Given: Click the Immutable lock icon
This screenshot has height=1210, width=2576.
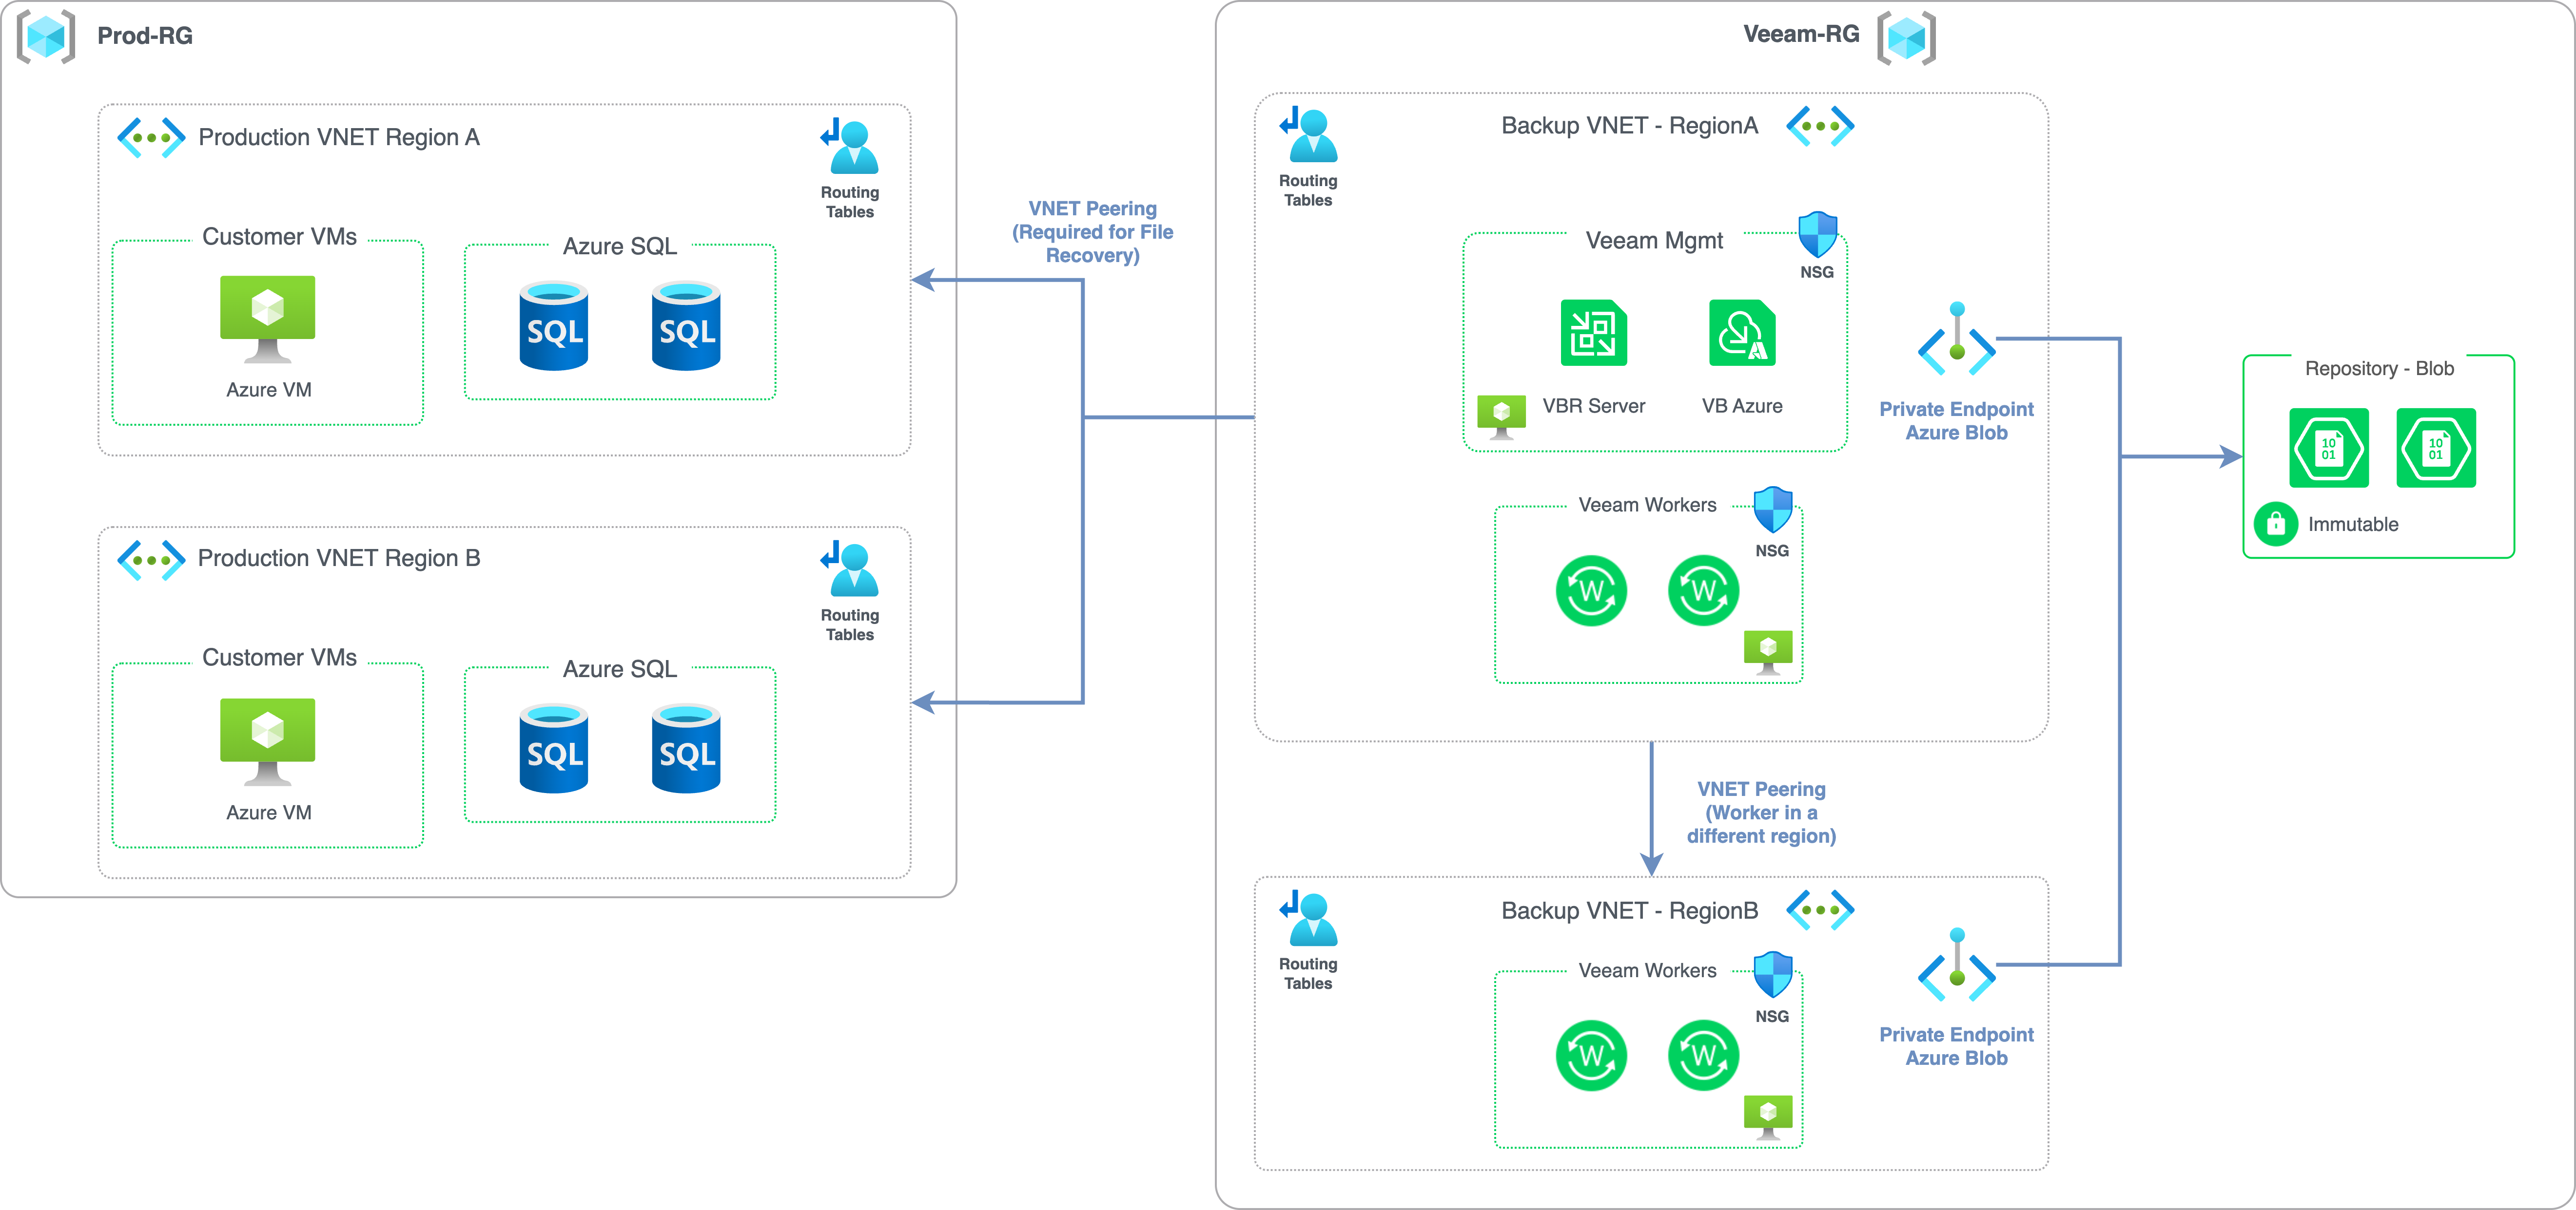Looking at the screenshot, I should [x=2275, y=524].
